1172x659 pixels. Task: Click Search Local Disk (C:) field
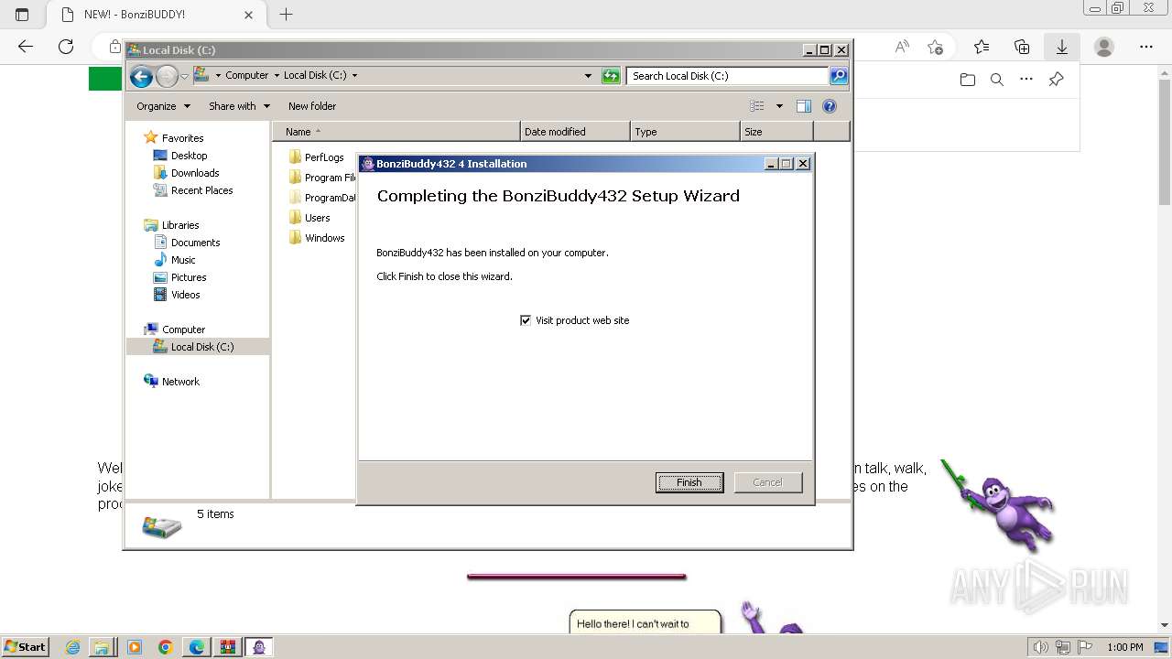click(728, 76)
